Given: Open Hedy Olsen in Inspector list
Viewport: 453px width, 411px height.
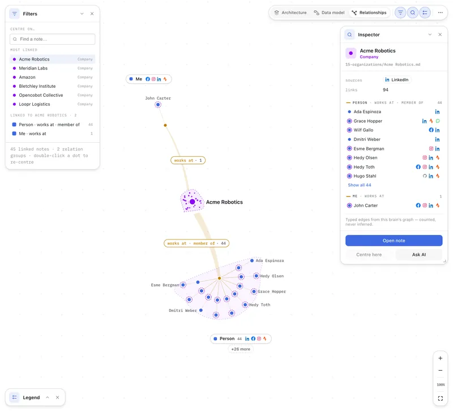Looking at the screenshot, I should pos(394,158).
